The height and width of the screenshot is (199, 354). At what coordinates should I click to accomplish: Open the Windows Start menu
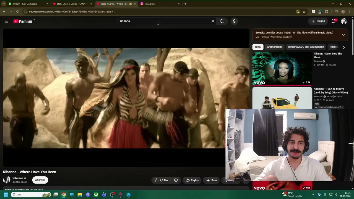[x=6, y=195]
